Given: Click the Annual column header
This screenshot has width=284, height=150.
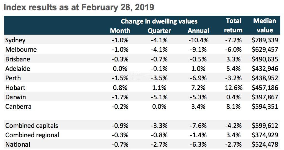Looking at the screenshot, I should click(198, 30).
